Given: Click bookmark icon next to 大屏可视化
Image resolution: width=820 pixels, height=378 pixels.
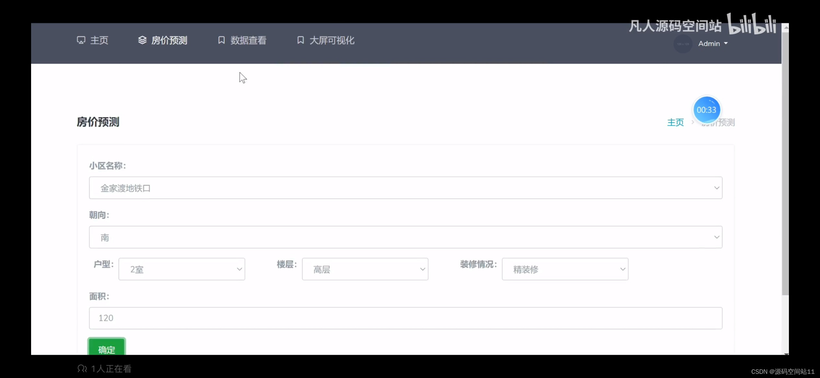Looking at the screenshot, I should (x=301, y=40).
